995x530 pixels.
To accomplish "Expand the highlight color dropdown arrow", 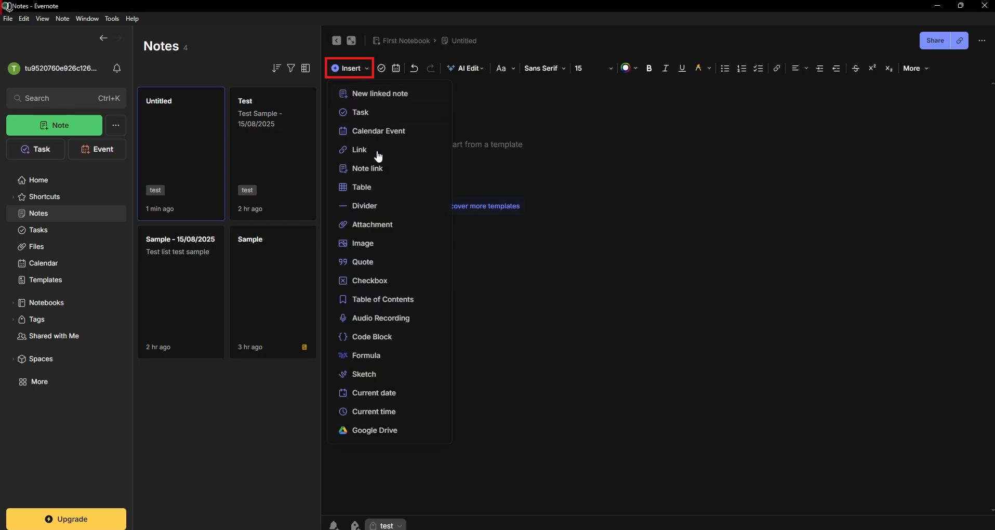I will [x=710, y=68].
